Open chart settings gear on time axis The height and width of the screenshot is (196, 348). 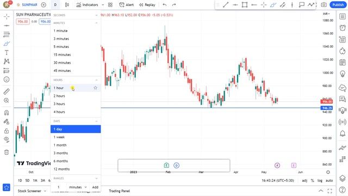pyautogui.click(x=328, y=172)
